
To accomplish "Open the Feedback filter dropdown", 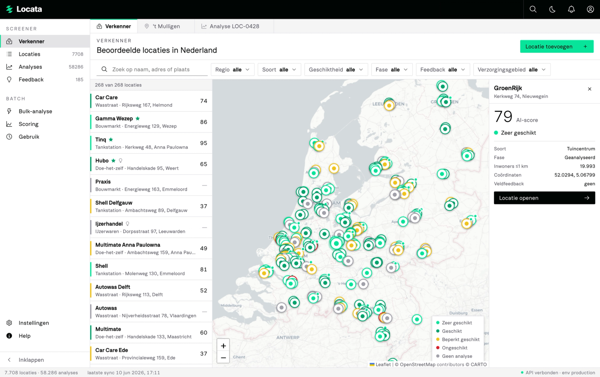I will click(x=443, y=69).
